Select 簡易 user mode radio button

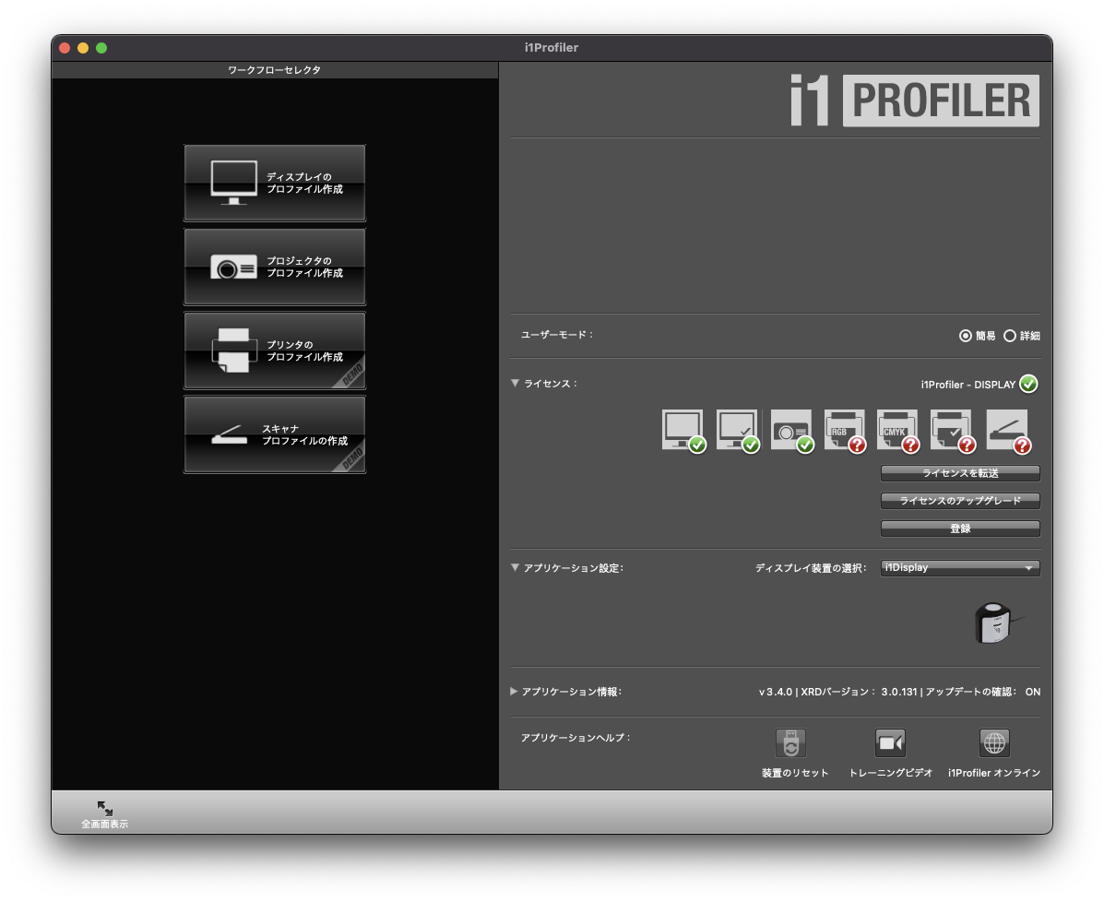click(x=966, y=336)
